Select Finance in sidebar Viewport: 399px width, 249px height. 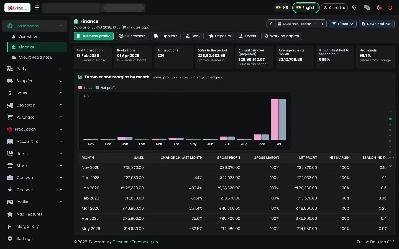pos(37,47)
